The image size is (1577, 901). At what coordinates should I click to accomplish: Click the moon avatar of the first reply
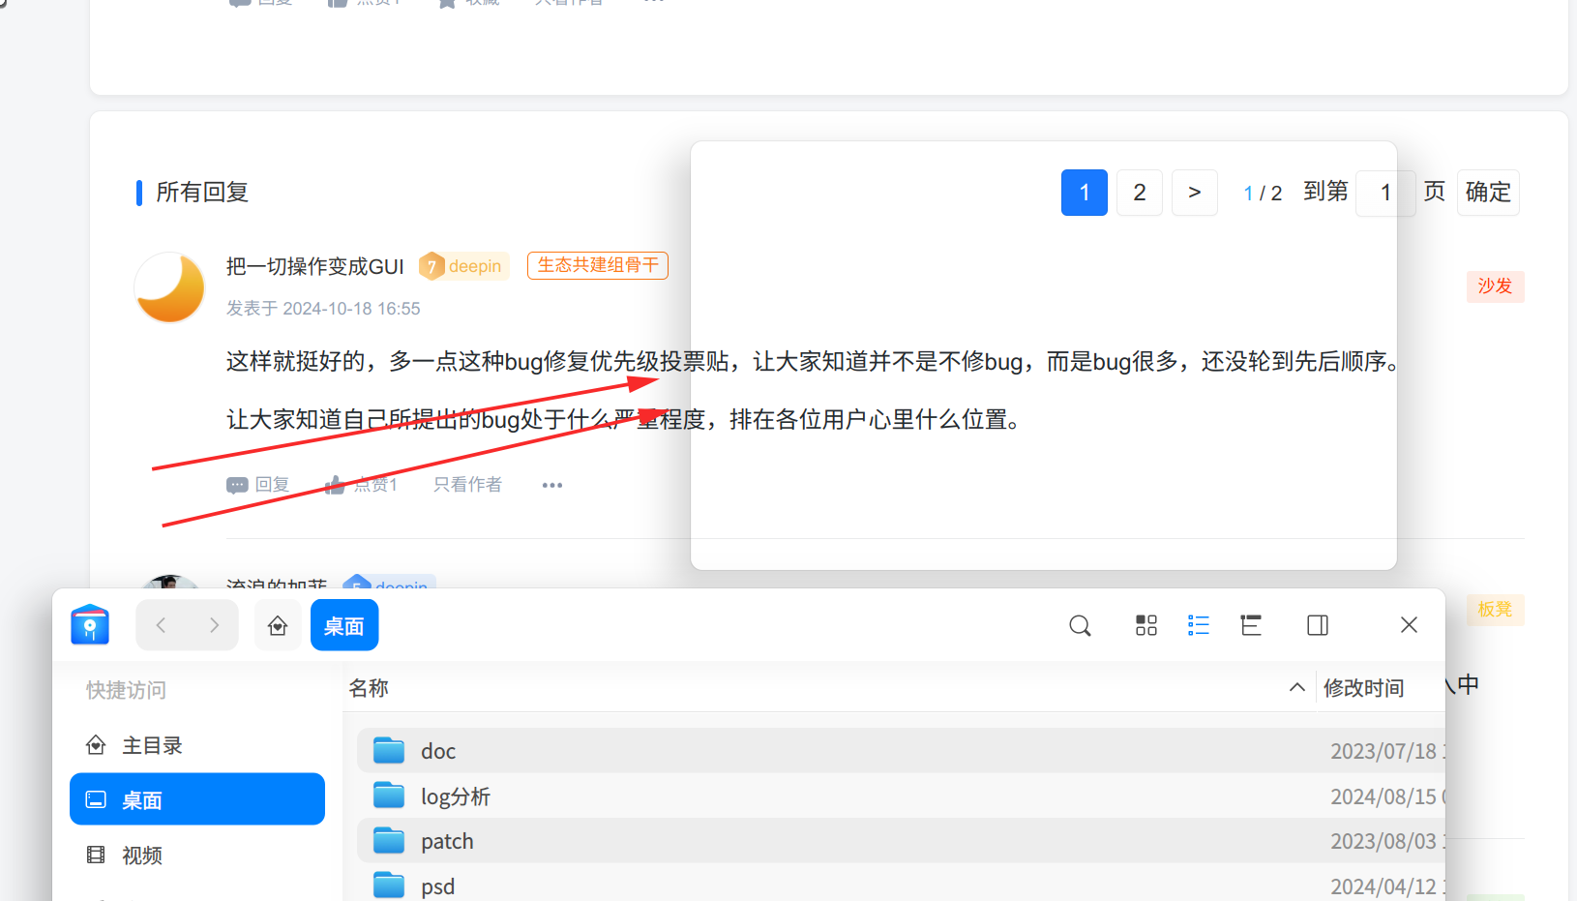pos(170,287)
